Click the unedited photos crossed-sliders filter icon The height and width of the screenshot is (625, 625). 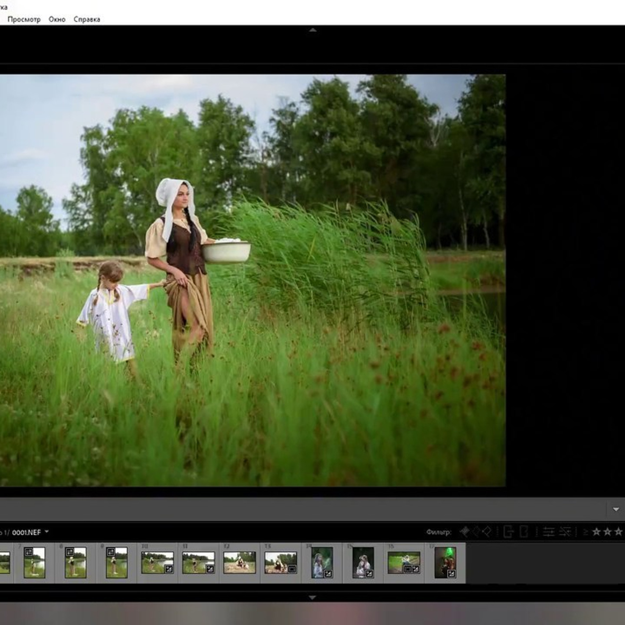(x=565, y=532)
